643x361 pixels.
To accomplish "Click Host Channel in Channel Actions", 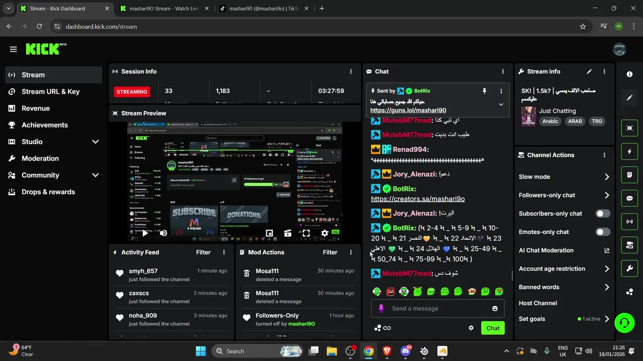I will pos(538,303).
